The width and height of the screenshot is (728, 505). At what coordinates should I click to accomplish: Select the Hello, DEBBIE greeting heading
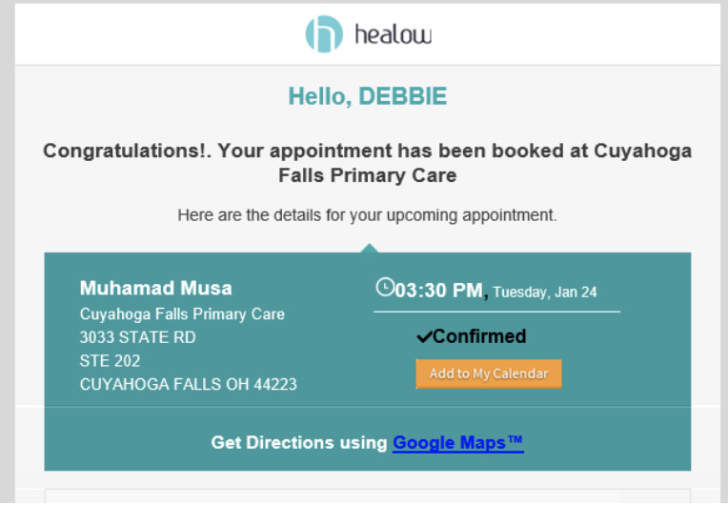(367, 96)
